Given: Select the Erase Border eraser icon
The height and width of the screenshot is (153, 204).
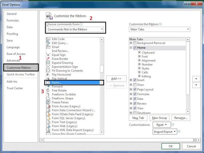Looking at the screenshot, I should pyautogui.click(x=48, y=59).
